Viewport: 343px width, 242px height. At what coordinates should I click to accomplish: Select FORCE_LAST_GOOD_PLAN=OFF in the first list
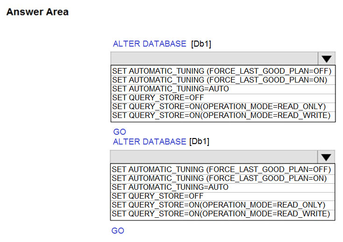222,71
